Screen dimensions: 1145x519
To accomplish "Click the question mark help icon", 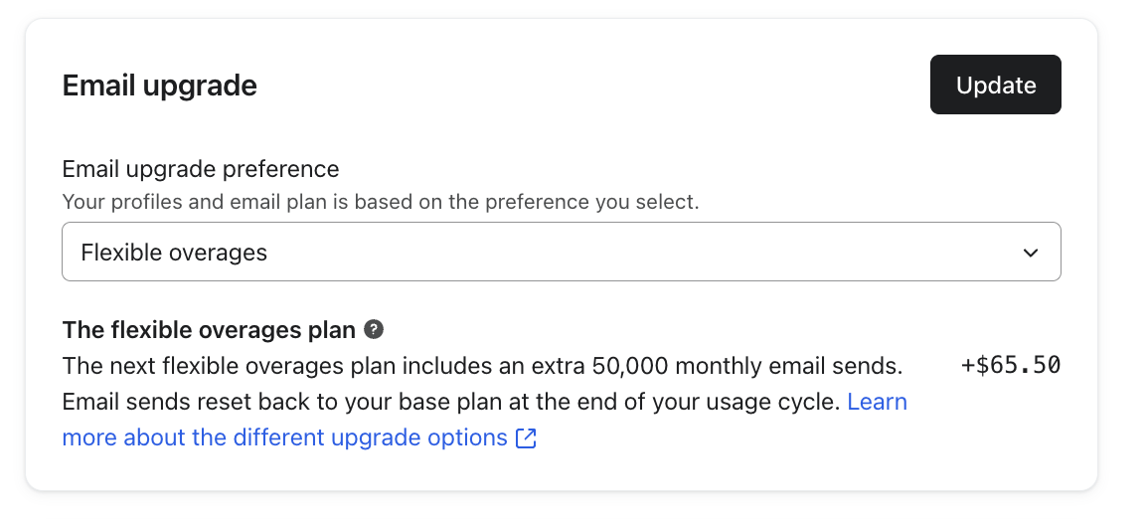I will point(374,329).
